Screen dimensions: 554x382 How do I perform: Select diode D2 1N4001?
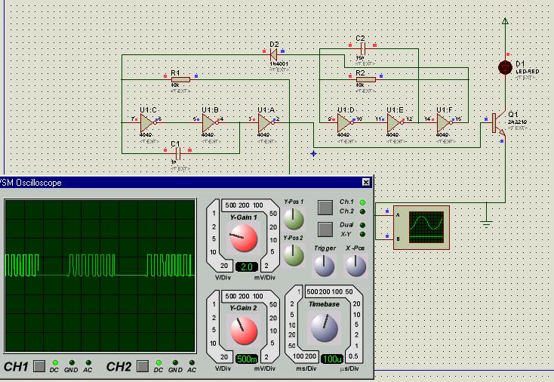point(273,54)
